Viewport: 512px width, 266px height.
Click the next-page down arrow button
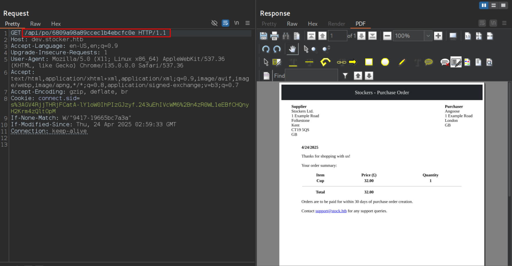pos(361,36)
